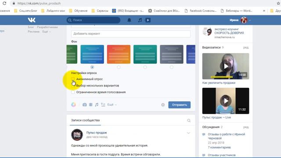Click ред. next to Обсуждения
Screen dimensions: 281x158
coord(246,127)
